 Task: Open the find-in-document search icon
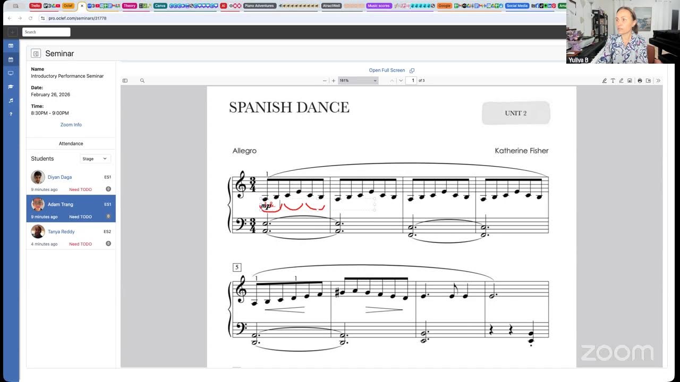point(142,81)
